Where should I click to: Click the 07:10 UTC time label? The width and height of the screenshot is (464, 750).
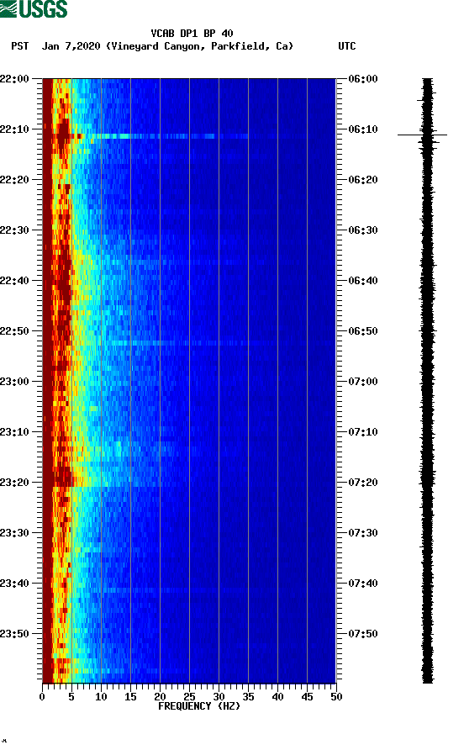363,432
